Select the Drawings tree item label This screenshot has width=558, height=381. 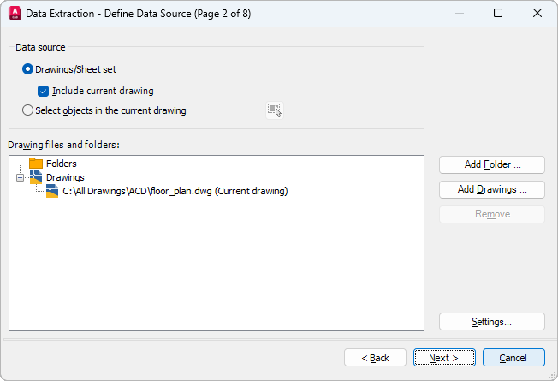pos(65,177)
